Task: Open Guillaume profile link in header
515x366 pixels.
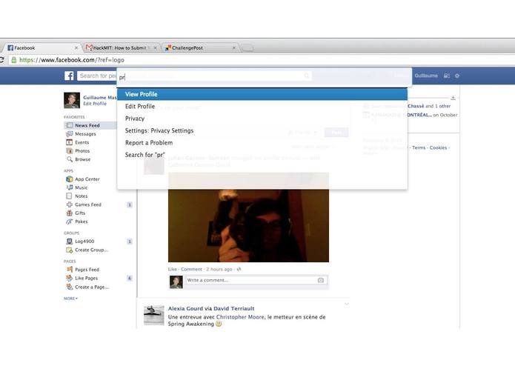Action: (426, 76)
